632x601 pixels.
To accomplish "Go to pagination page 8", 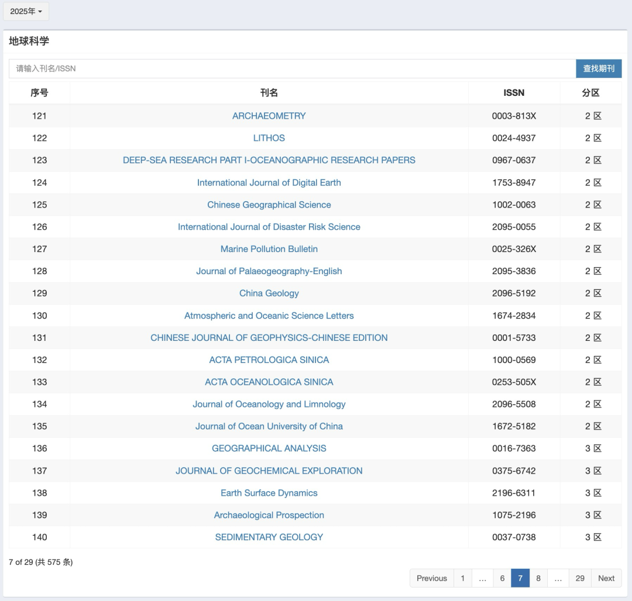I will 538,578.
